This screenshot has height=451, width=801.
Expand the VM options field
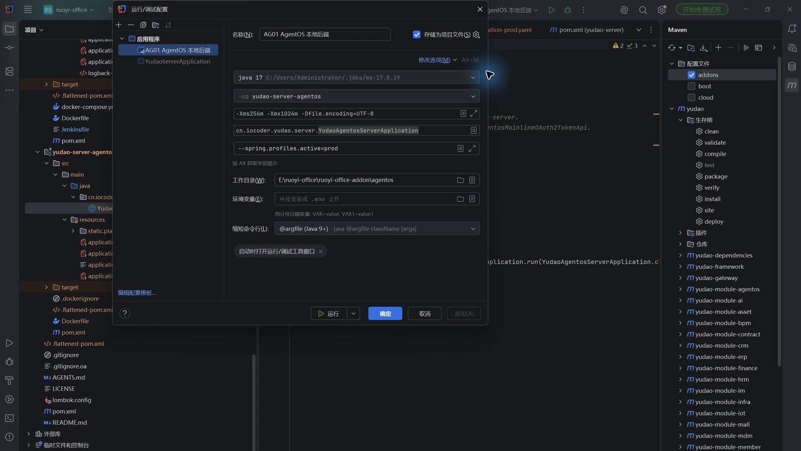pos(474,114)
